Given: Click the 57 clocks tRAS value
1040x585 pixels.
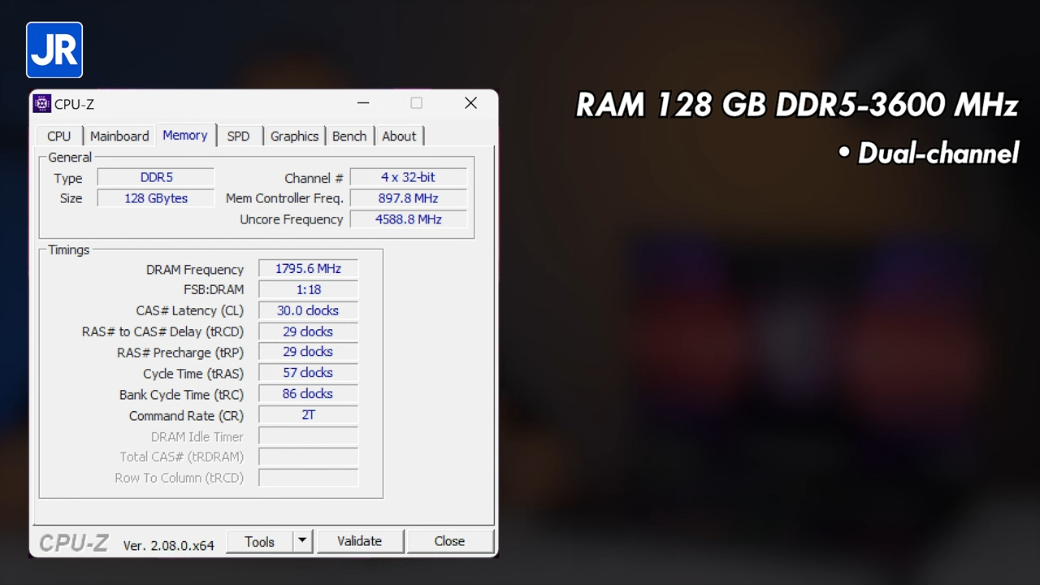Looking at the screenshot, I should pos(308,373).
